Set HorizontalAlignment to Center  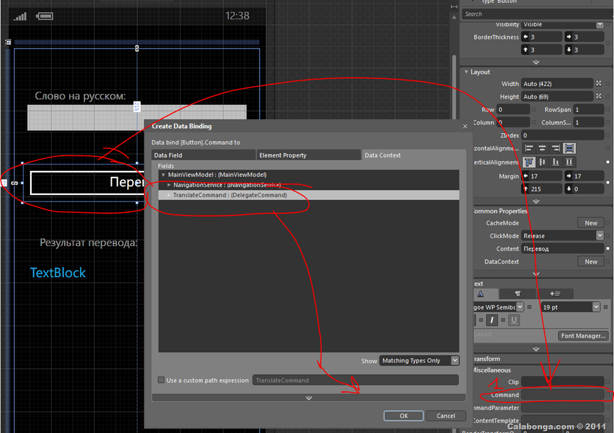click(x=542, y=148)
